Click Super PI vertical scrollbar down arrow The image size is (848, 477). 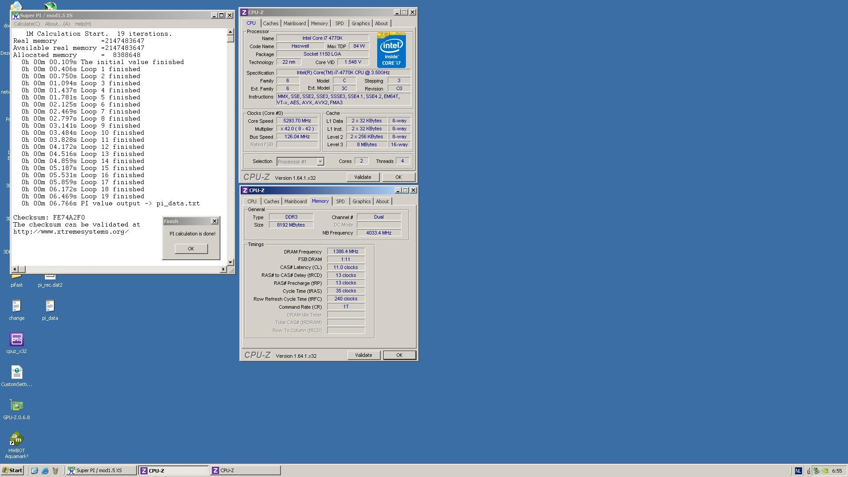(230, 262)
